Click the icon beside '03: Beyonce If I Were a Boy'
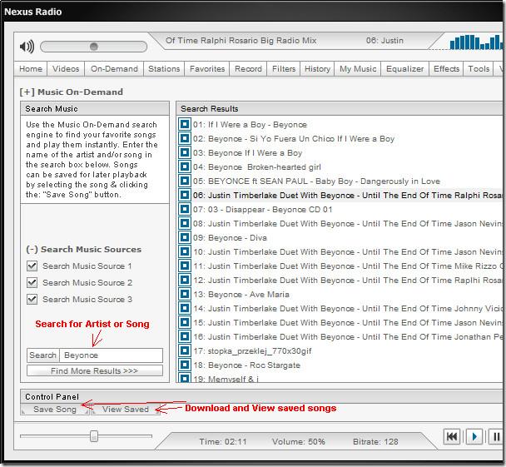Image resolution: width=506 pixels, height=467 pixels. [x=185, y=152]
